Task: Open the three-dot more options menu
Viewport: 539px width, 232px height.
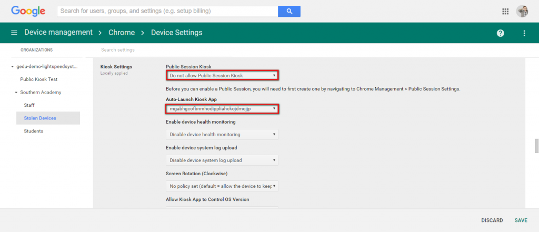Action: (x=524, y=33)
